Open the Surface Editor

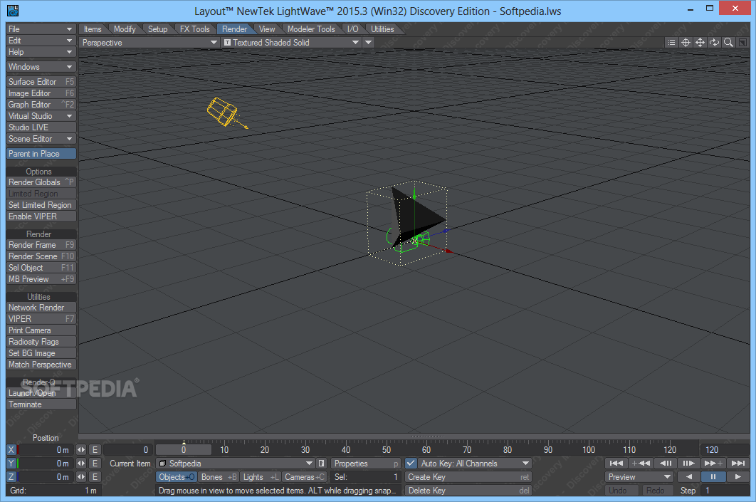pyautogui.click(x=41, y=81)
